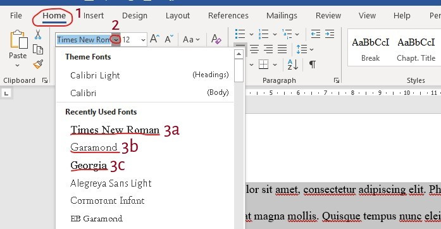Viewport: 441px width, 229px height.
Task: Switch to the Design tab
Action: point(134,15)
